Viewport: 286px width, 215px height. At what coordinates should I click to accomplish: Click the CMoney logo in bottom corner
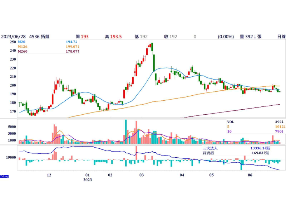(4, 176)
